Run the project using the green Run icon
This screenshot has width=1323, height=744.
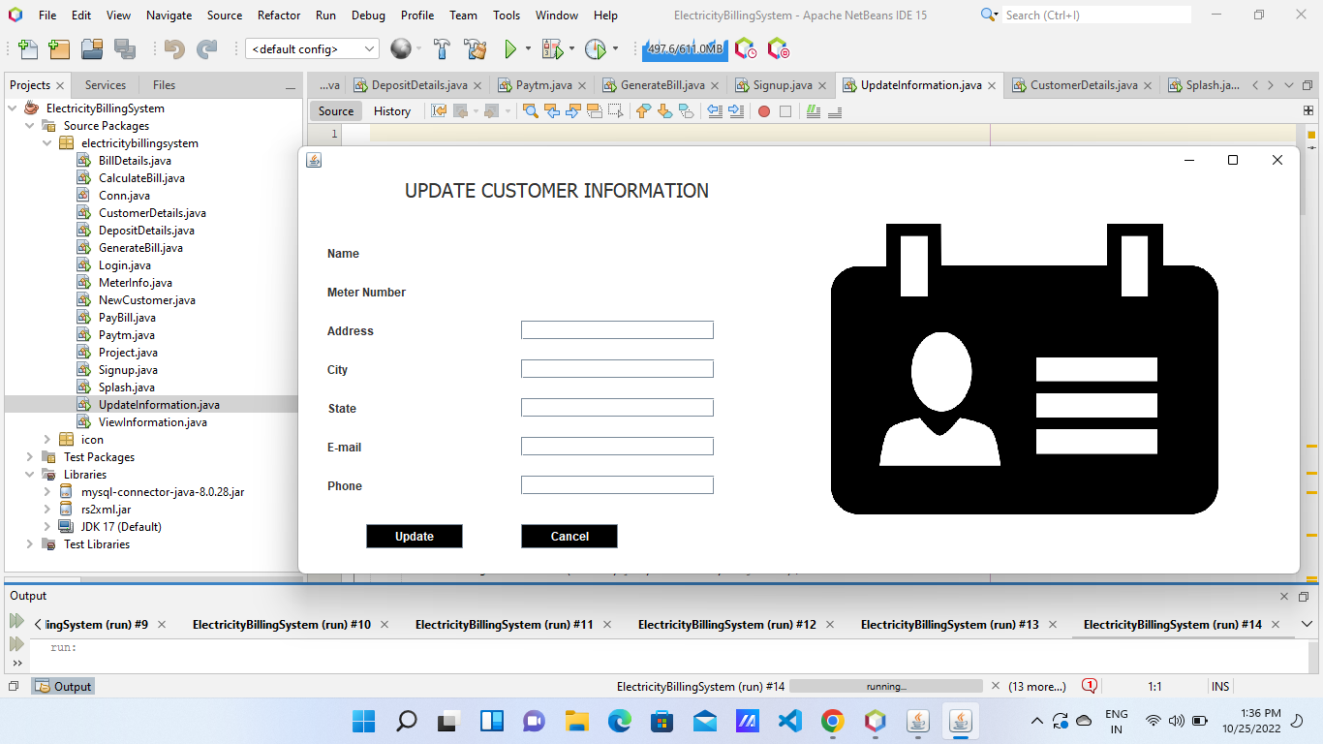click(x=511, y=48)
